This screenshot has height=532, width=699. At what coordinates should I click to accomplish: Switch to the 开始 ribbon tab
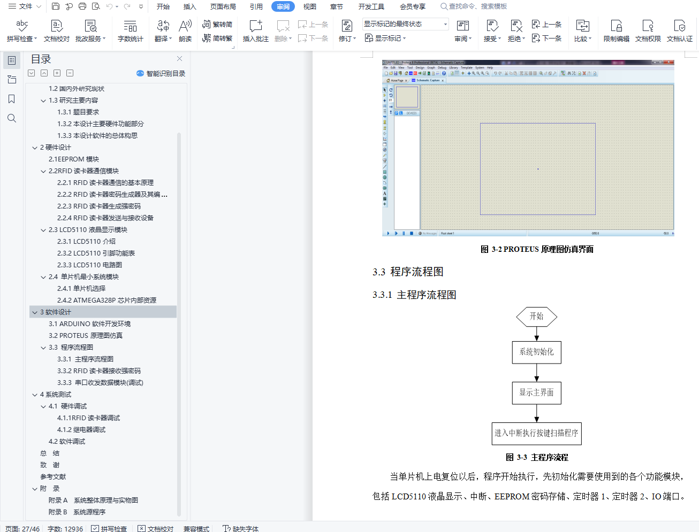pyautogui.click(x=163, y=6)
